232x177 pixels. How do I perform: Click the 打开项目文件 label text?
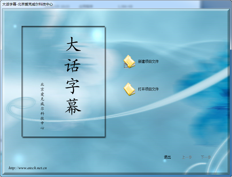click(x=148, y=89)
